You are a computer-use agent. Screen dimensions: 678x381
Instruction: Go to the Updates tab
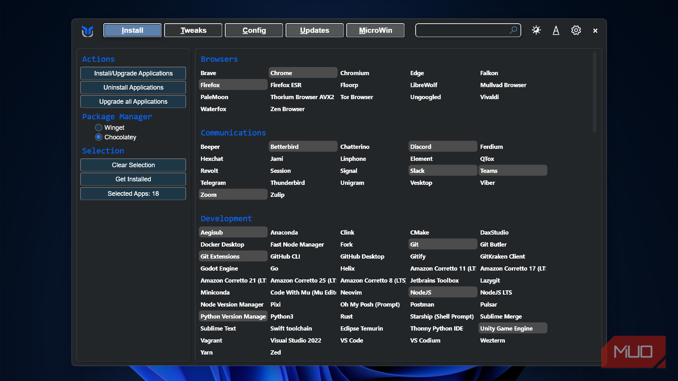click(314, 30)
